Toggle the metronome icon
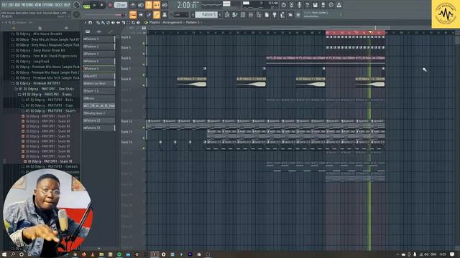 click(133, 5)
